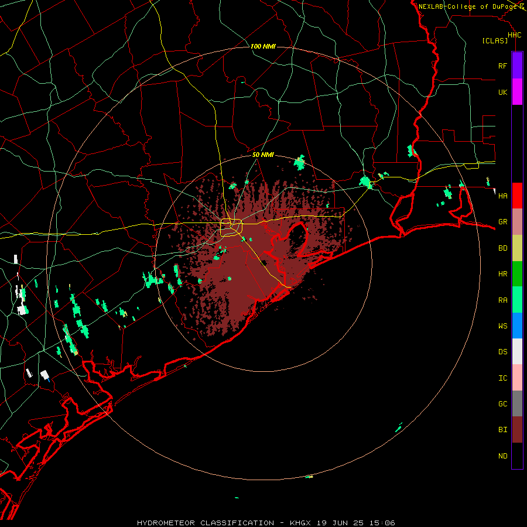Screen dimensions: 527x527
Task: Click the "HHC" product label
Action: [x=514, y=35]
